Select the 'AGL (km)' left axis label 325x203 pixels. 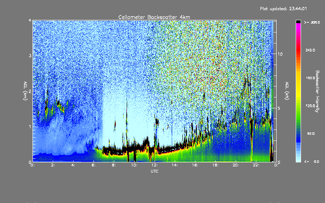26,91
